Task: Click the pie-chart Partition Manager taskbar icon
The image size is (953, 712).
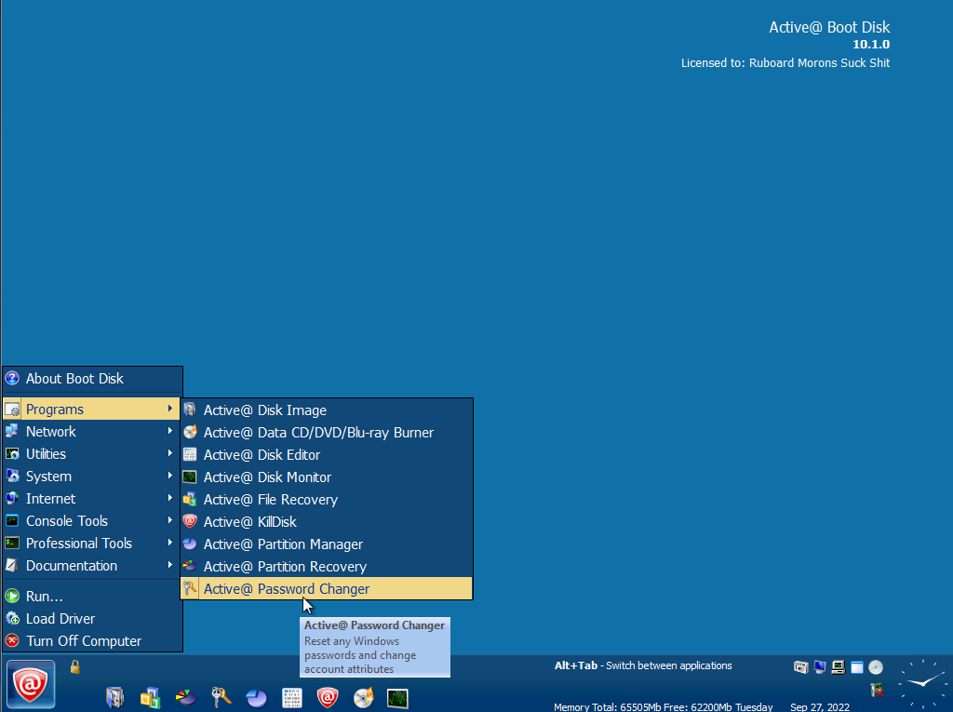Action: click(256, 697)
